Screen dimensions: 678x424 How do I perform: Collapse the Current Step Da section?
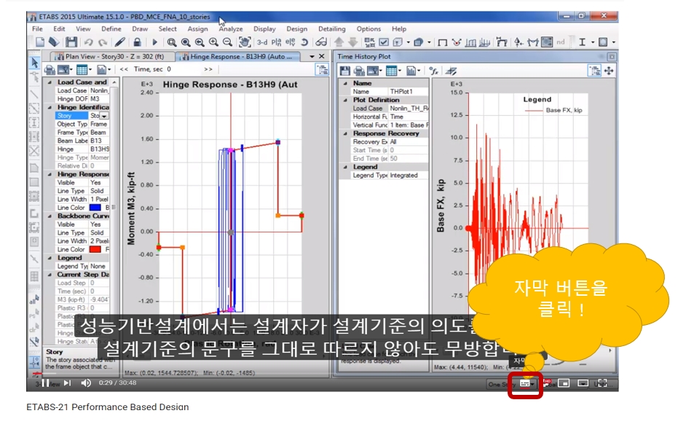point(50,275)
